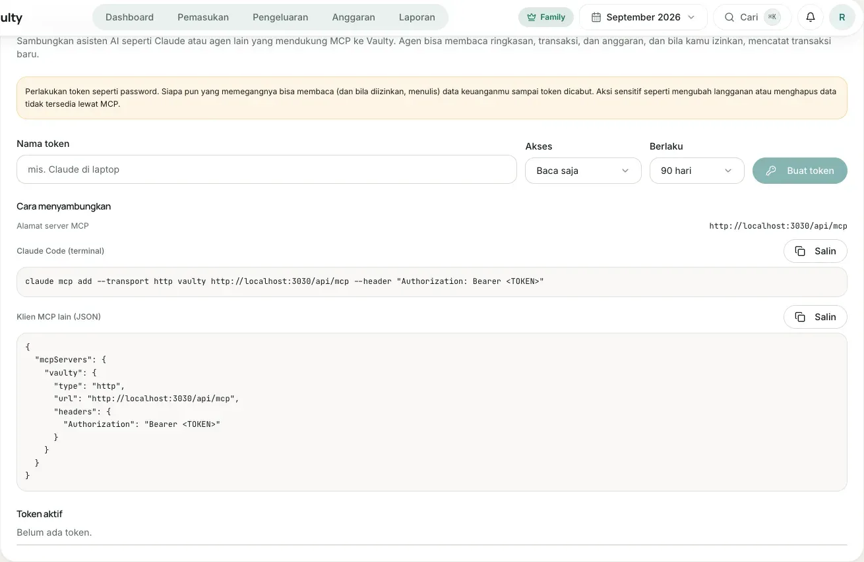View the Laporan tab
864x562 pixels.
[417, 17]
